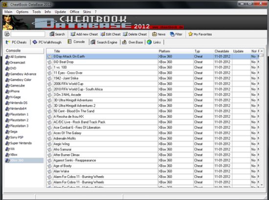The image size is (269, 200).
Task: Select Super Nintendo console
Action: pyautogui.click(x=19, y=143)
